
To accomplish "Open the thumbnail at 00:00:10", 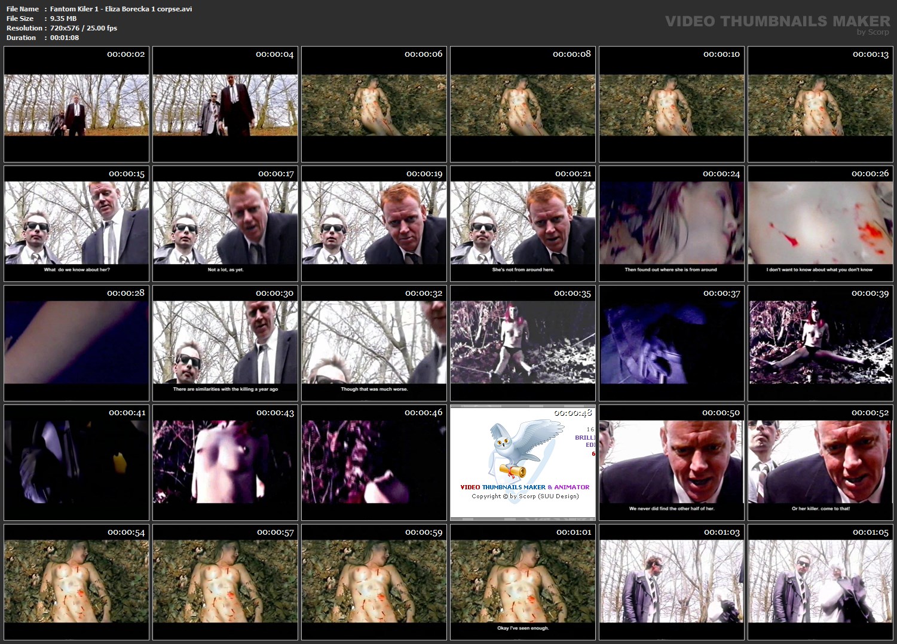I will point(672,105).
